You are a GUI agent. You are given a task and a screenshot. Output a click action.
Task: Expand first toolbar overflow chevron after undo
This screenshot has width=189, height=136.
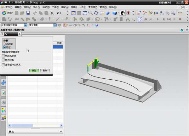coord(68,13)
